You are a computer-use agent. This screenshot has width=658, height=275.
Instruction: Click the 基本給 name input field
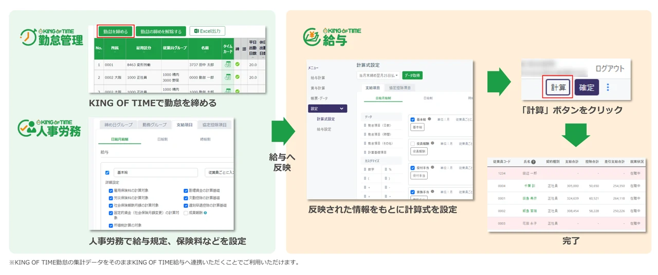click(x=156, y=173)
